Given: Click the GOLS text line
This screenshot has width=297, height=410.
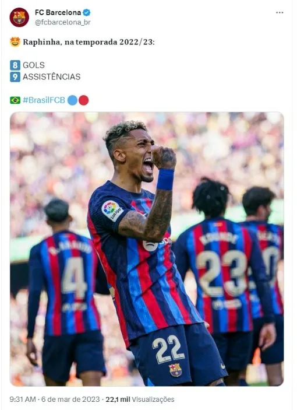Looking at the screenshot, I should [34, 65].
